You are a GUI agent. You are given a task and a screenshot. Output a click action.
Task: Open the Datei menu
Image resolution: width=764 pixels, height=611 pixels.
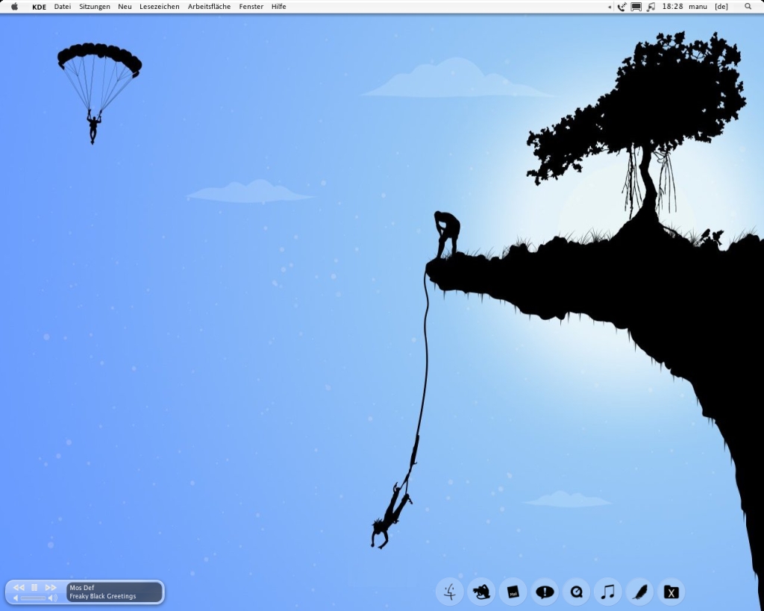click(63, 7)
